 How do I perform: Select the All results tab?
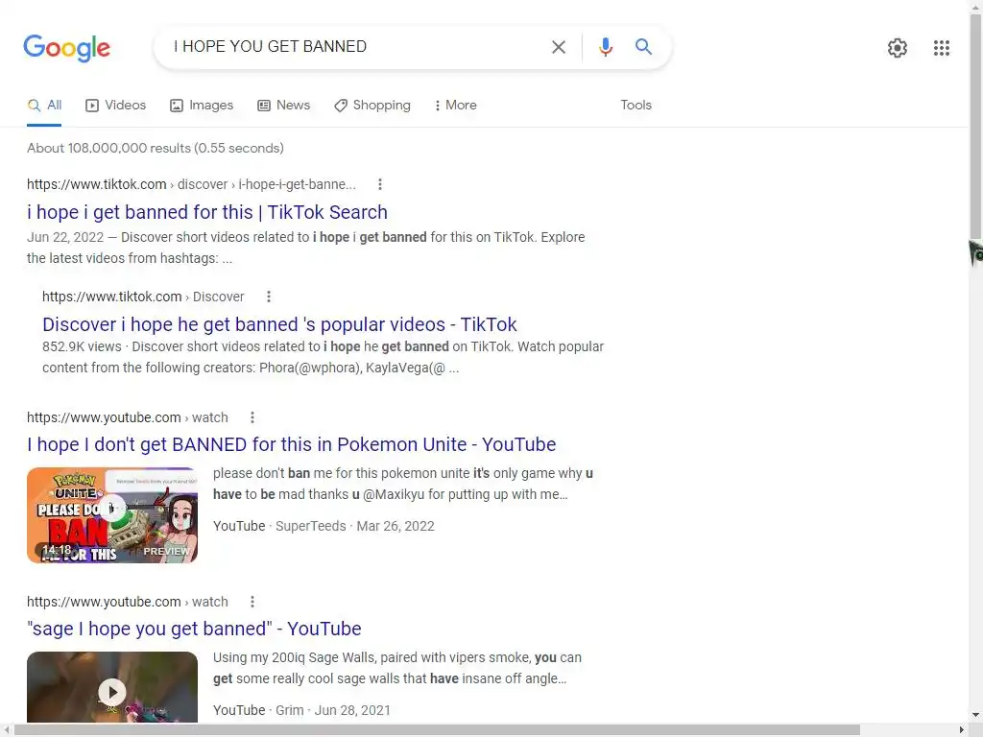[x=44, y=106]
